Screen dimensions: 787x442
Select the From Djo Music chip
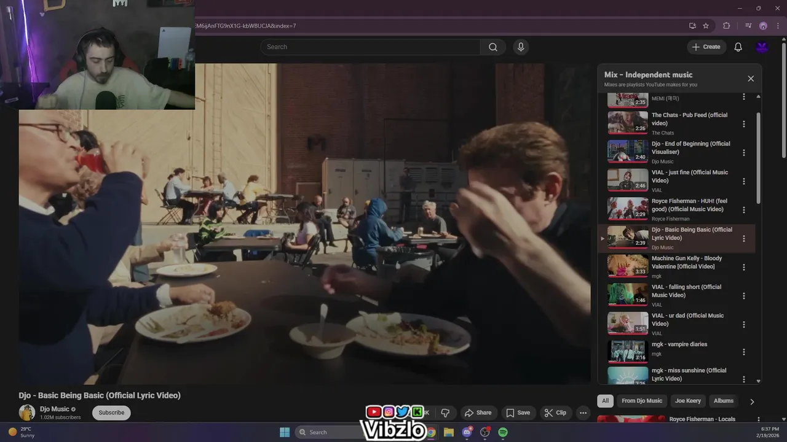pos(642,401)
